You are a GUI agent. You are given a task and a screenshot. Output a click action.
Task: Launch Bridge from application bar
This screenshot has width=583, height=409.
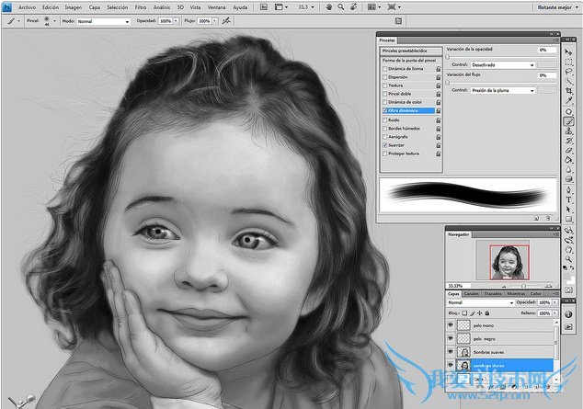(264, 7)
